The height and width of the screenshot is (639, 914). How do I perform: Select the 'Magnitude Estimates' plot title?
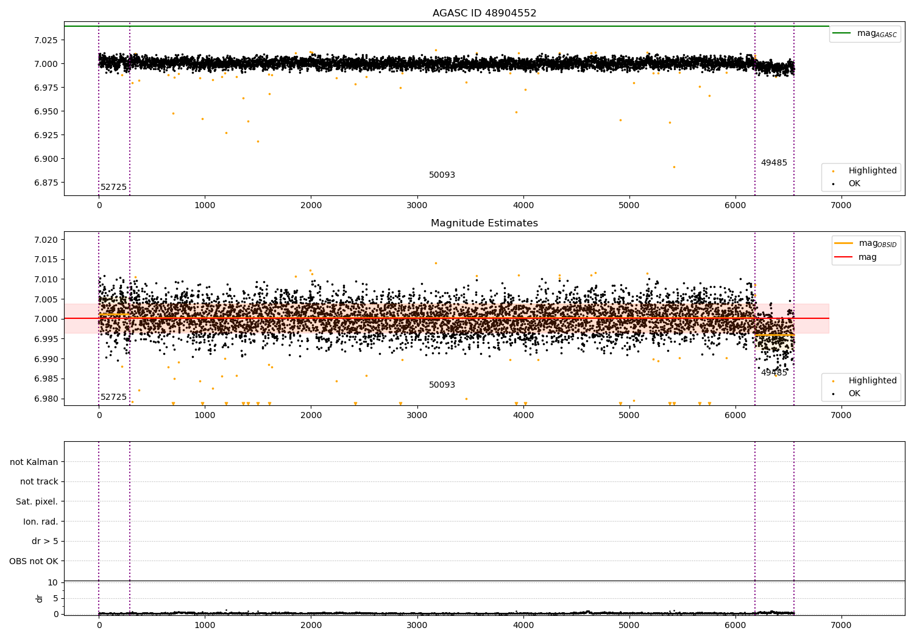pos(484,223)
